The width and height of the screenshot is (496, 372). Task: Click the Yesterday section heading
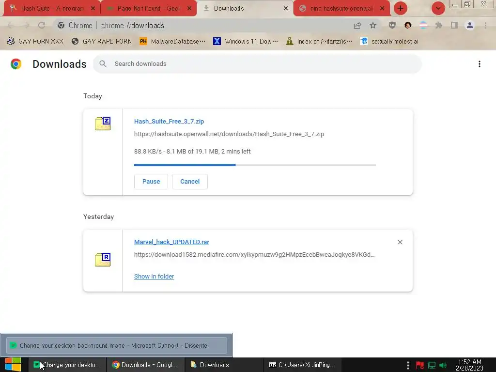point(98,217)
